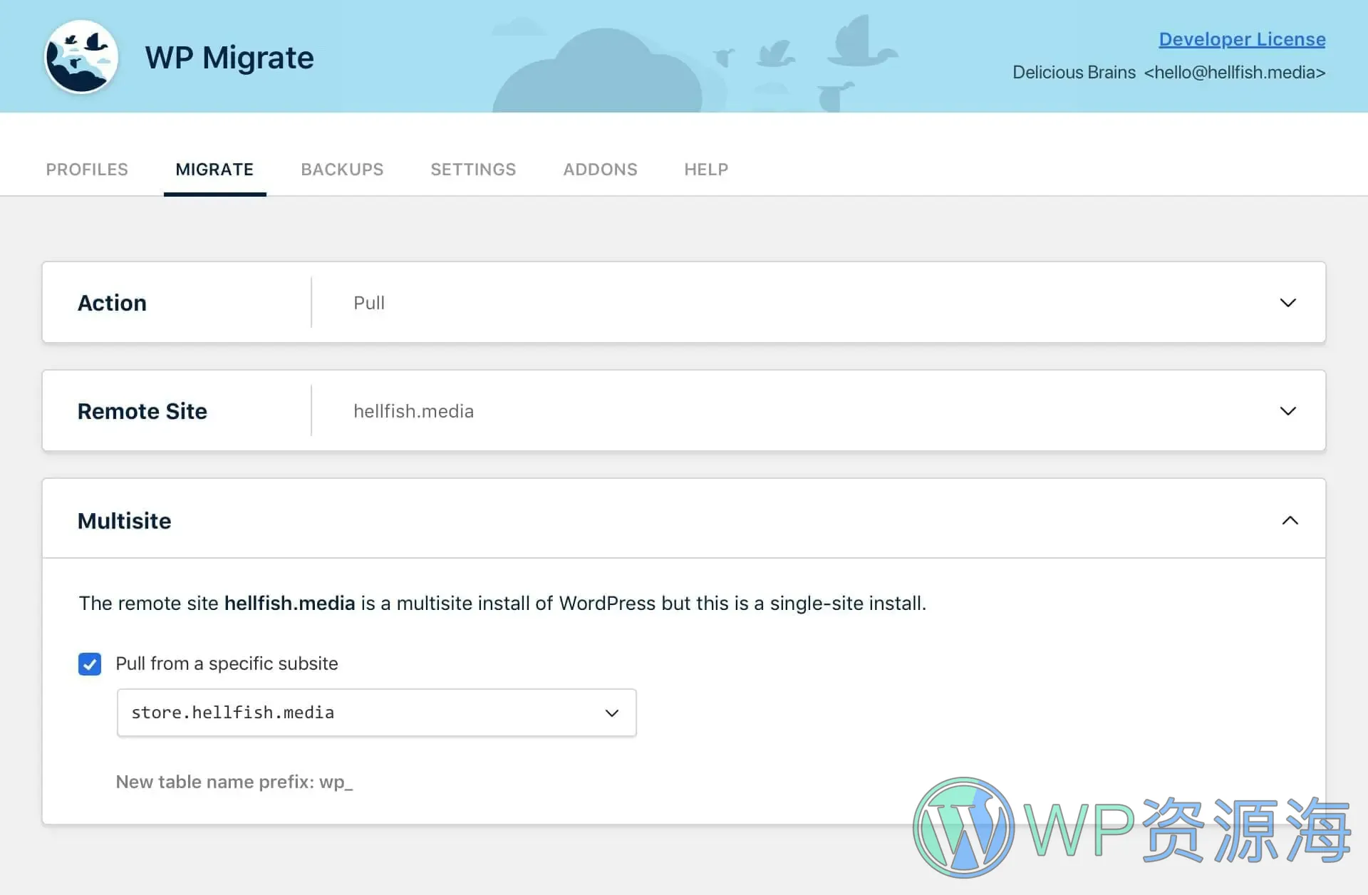Click the Multisite panel heading

click(x=124, y=521)
